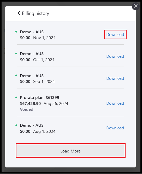
Task: Close the billing history dialog with X
Action: click(136, 6)
